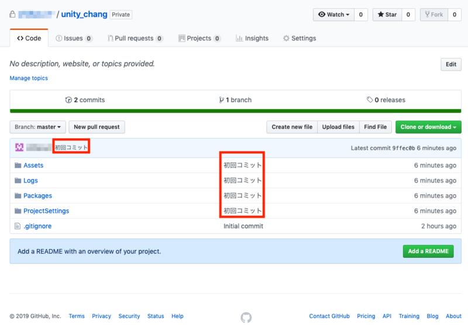Click the Find File button
The image size is (468, 325).
click(x=376, y=127)
